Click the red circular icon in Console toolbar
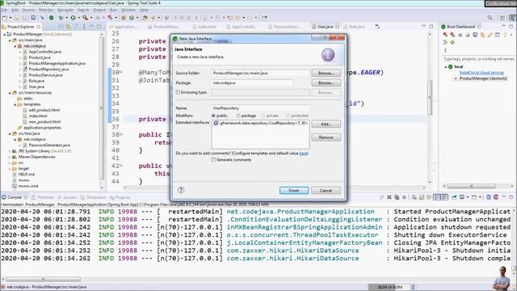Viewport: 517px width, 291px height. tap(496, 197)
